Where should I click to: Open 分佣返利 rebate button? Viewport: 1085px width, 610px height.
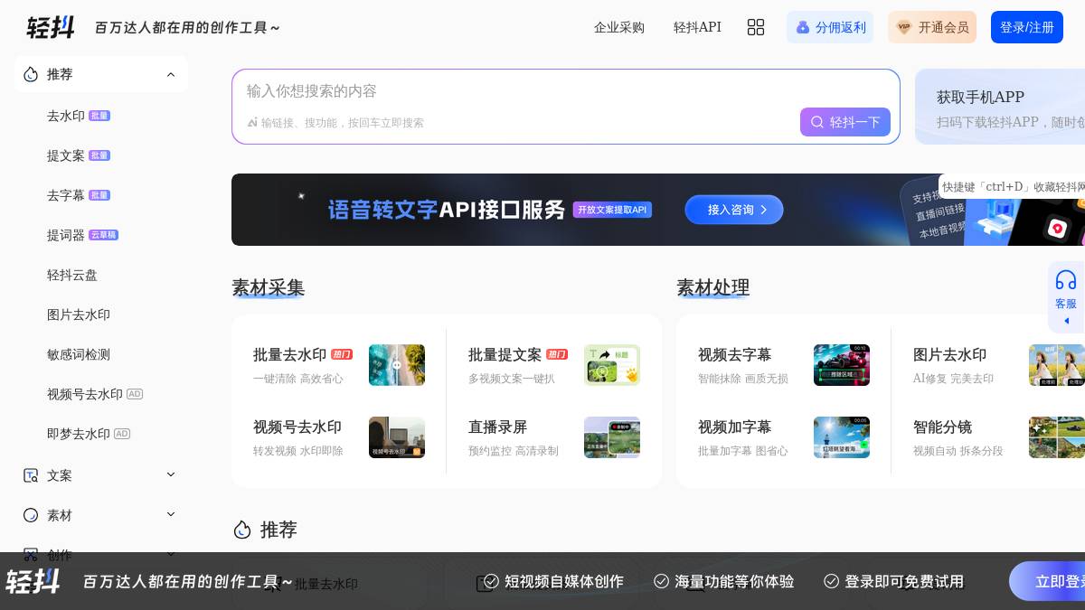coord(830,27)
